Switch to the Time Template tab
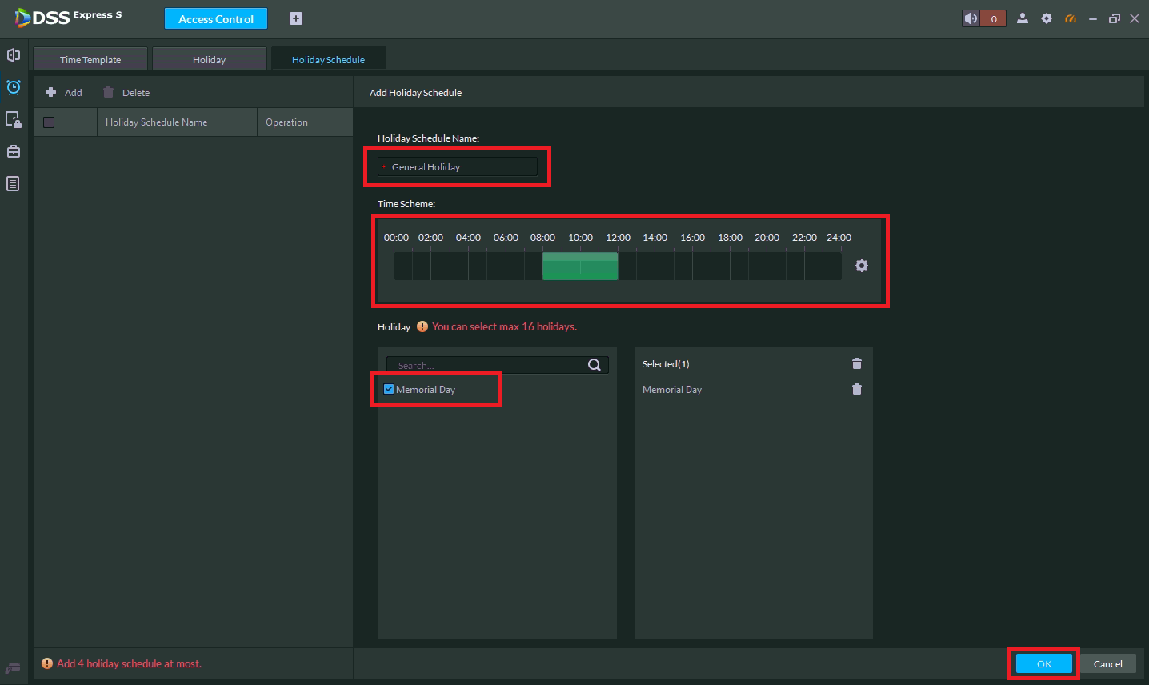 [90, 60]
